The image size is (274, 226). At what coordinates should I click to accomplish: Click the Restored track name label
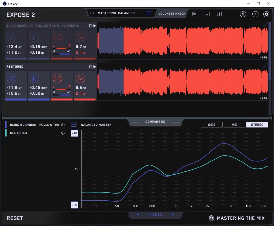point(15,67)
